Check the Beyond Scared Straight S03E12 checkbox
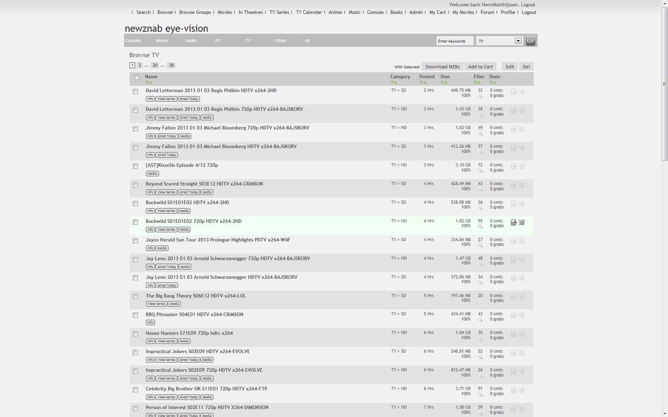This screenshot has width=668, height=417. (x=135, y=185)
